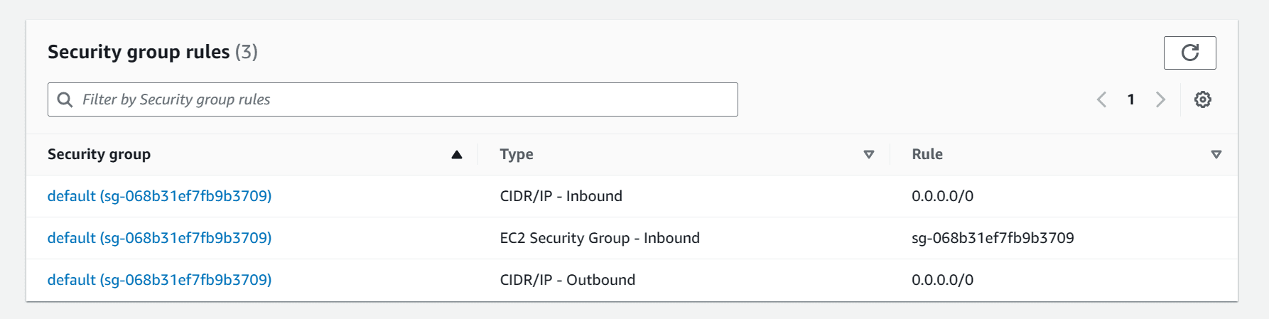Click the Security group column header
This screenshot has height=319, width=1269.
pos(99,154)
